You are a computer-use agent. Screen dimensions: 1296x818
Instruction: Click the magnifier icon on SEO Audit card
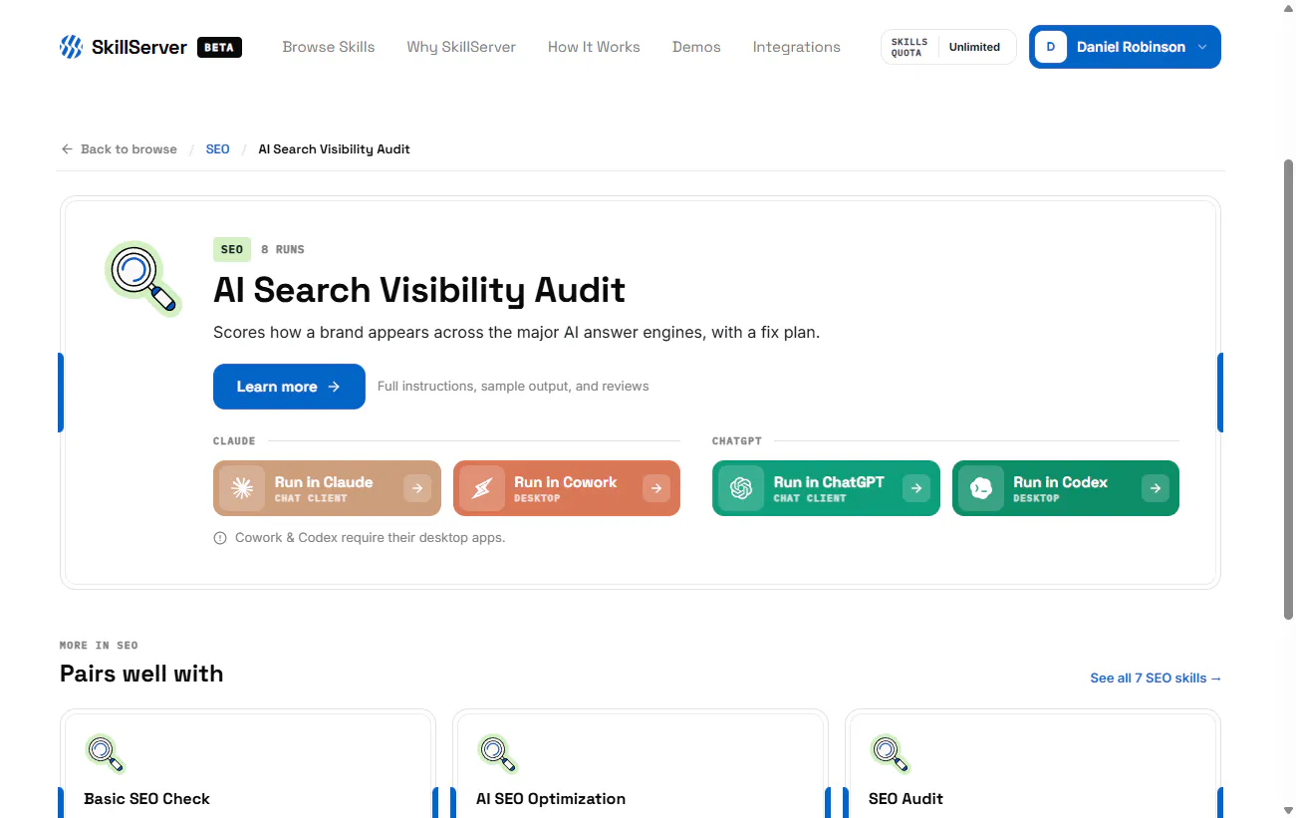coord(890,753)
